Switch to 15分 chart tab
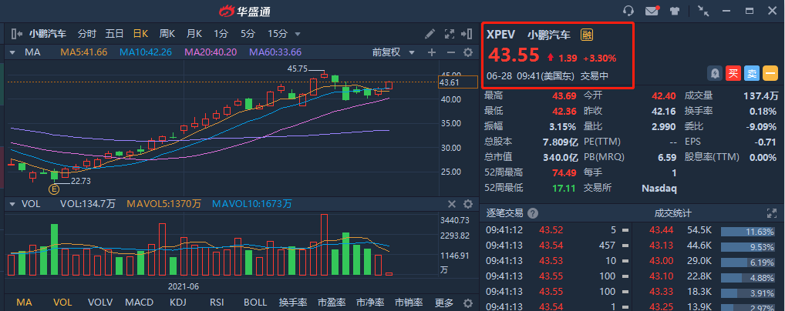Screen dimensions: 785x311 click(278, 34)
